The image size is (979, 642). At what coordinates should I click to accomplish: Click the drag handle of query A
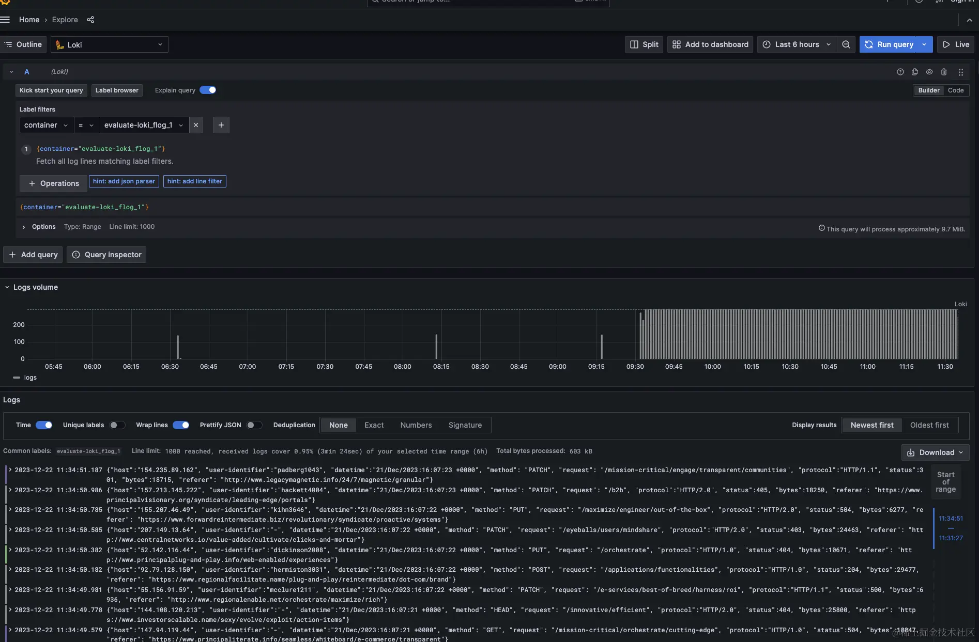pos(960,72)
